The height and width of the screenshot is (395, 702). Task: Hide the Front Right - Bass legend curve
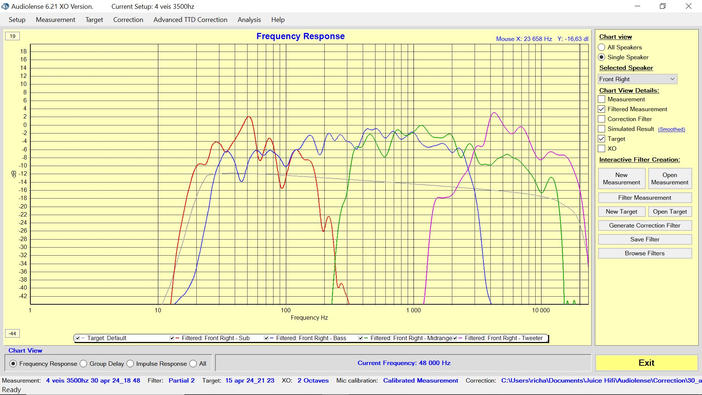[x=266, y=338]
